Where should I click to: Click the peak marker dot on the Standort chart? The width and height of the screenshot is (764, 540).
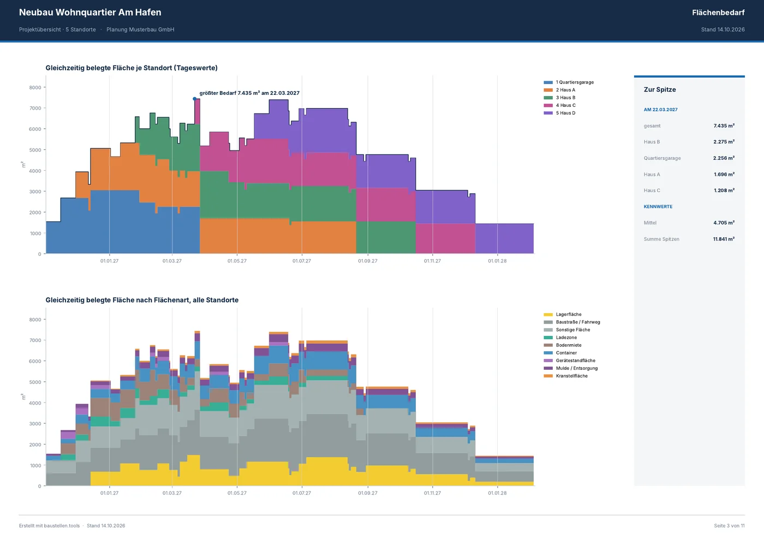pos(195,99)
